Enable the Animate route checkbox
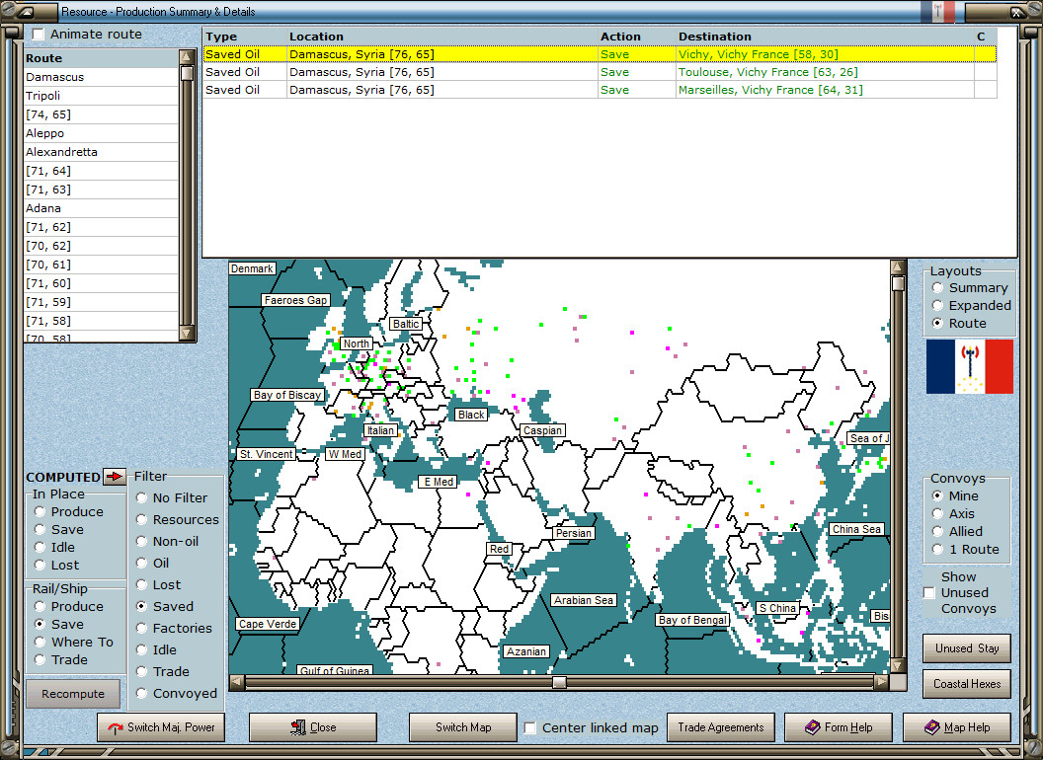1043x760 pixels. [x=40, y=34]
